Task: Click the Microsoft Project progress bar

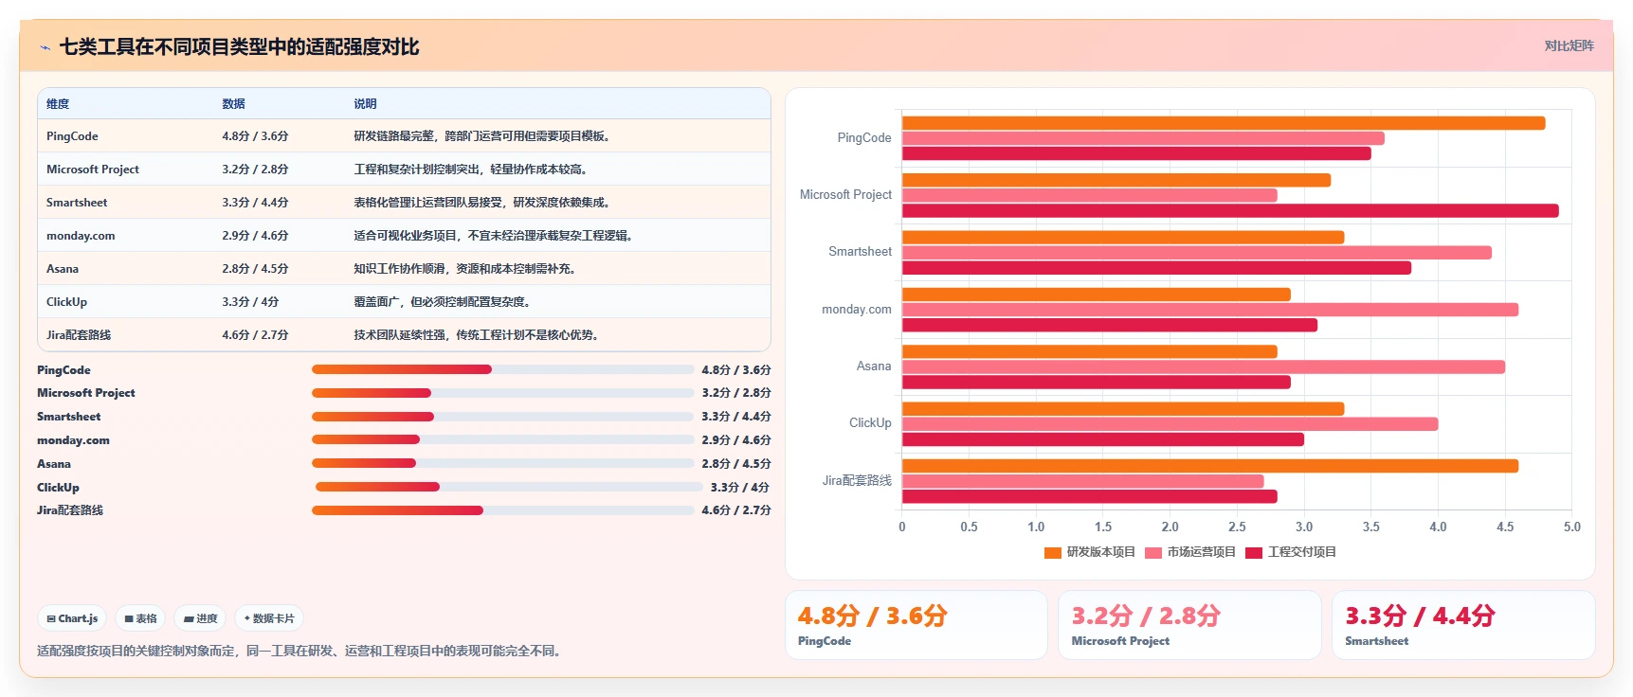Action: pyautogui.click(x=502, y=393)
